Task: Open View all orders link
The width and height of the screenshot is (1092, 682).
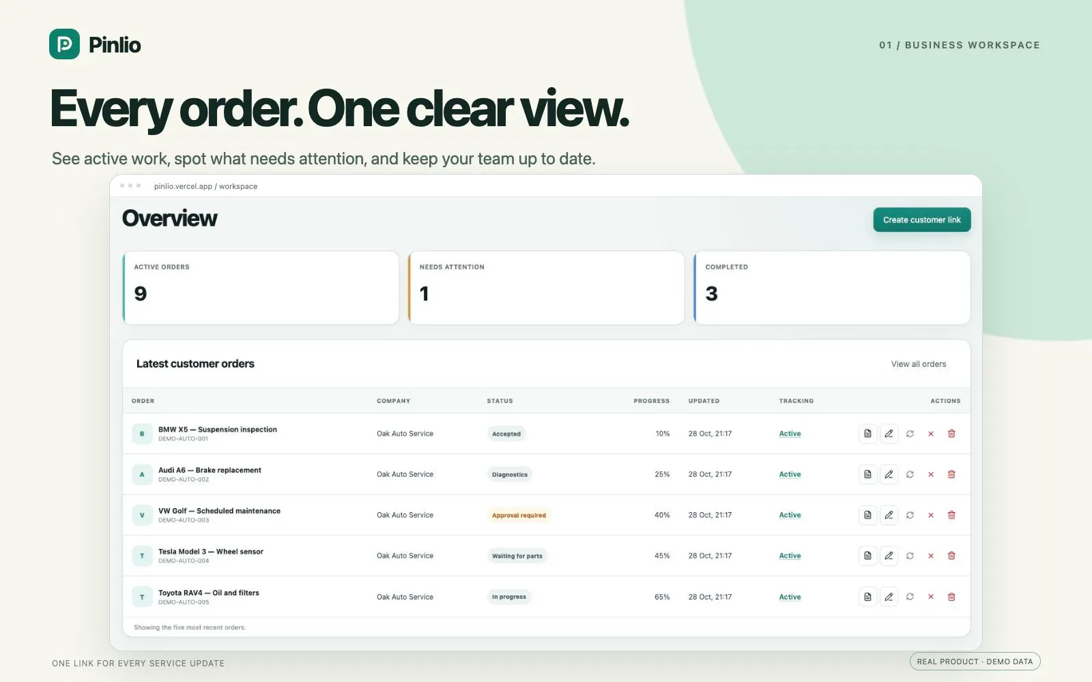Action: tap(919, 364)
